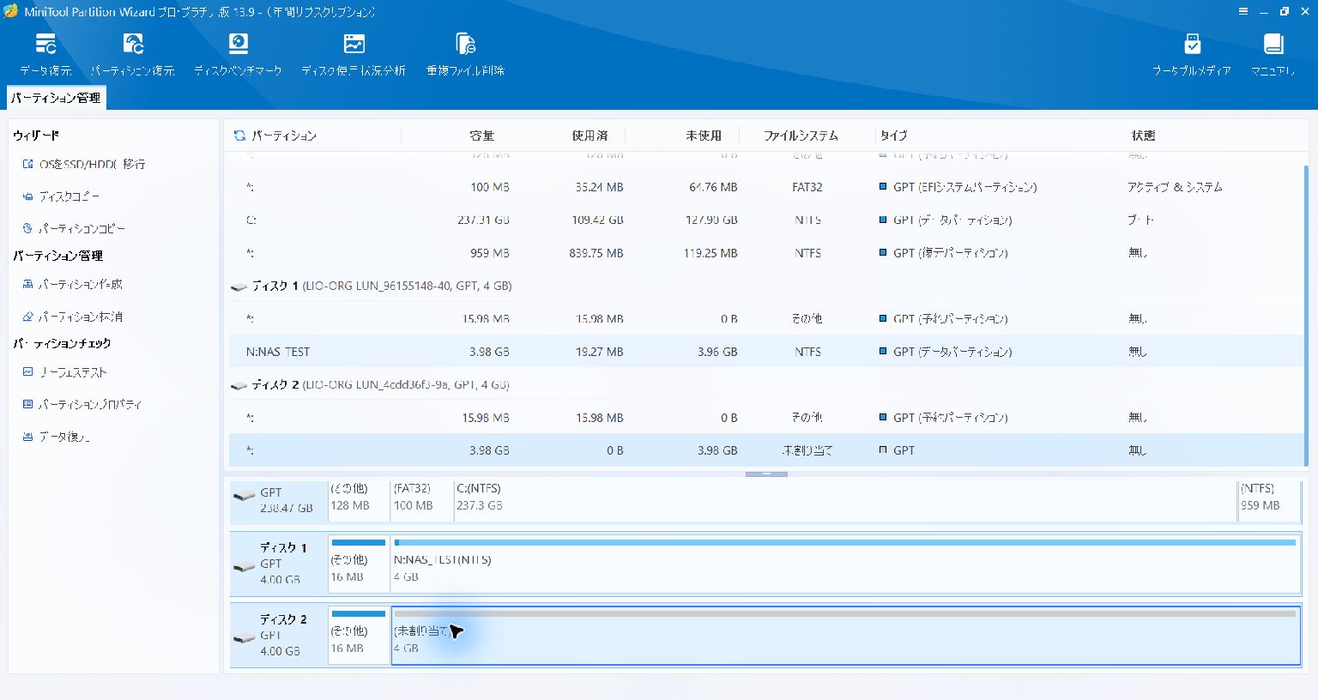The height and width of the screenshot is (700, 1318).
Task: Open the hamburger menu in the title bar
Action: pyautogui.click(x=1242, y=11)
